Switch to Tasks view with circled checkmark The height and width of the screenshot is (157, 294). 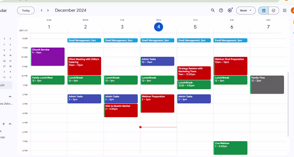click(273, 10)
